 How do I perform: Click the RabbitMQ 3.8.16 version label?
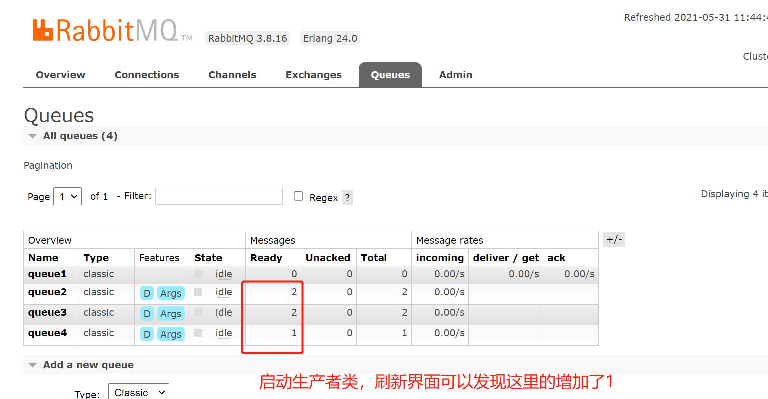(247, 38)
